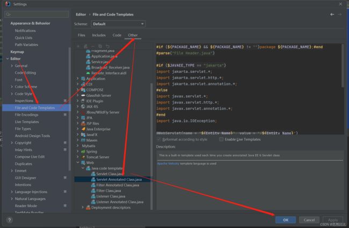Click the settings marker icon beside Inspections
The image size is (349, 228).
66,101
